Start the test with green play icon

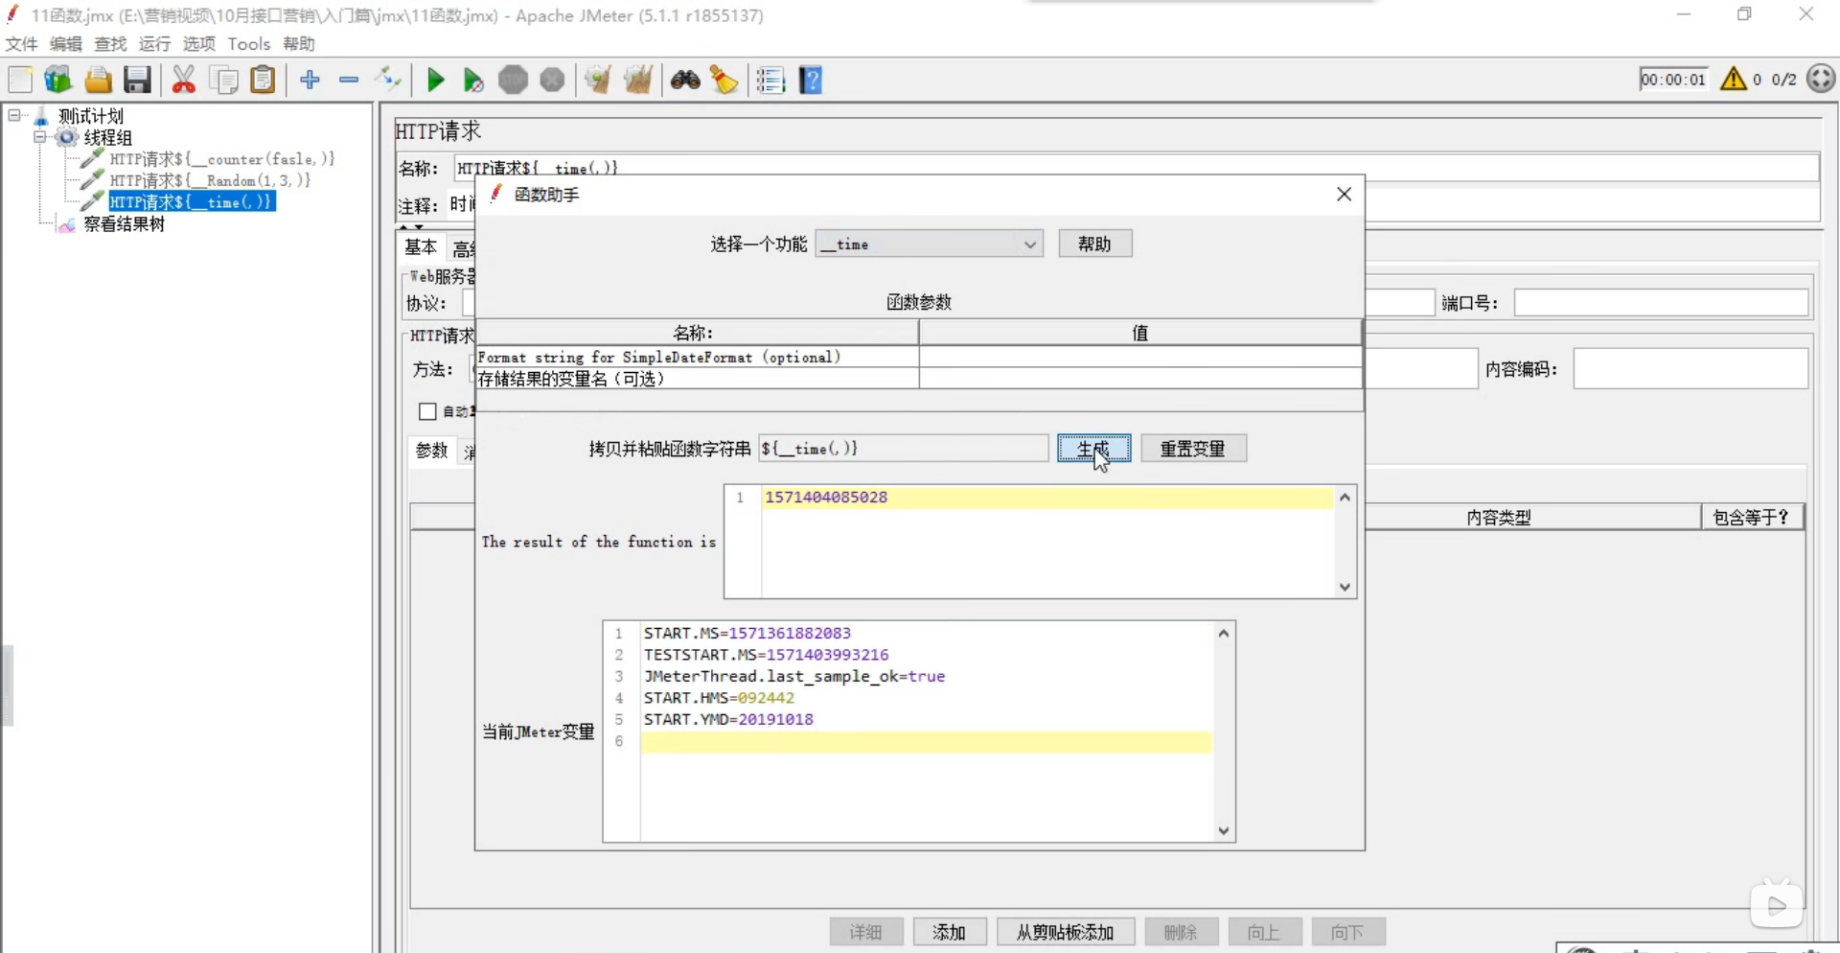pos(435,80)
